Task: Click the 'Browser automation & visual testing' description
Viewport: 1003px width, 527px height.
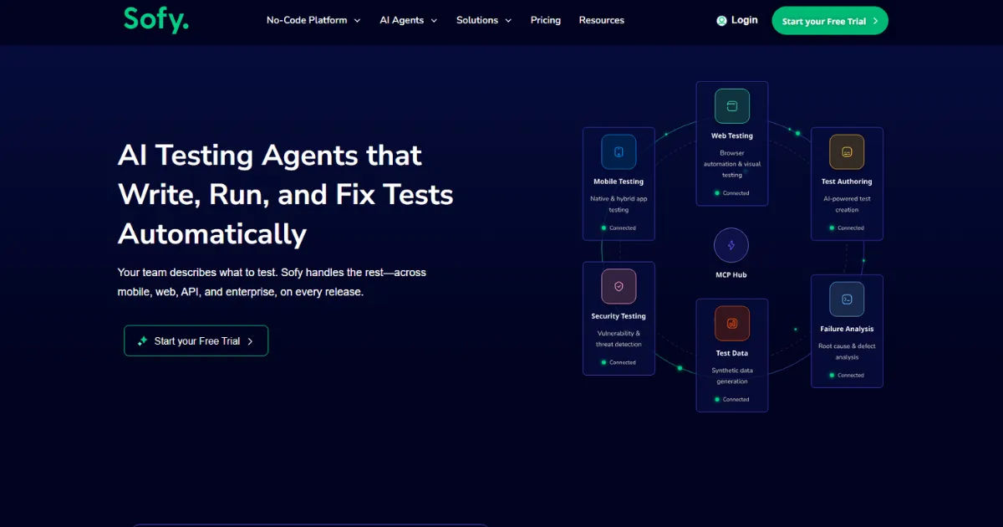Action: click(732, 164)
